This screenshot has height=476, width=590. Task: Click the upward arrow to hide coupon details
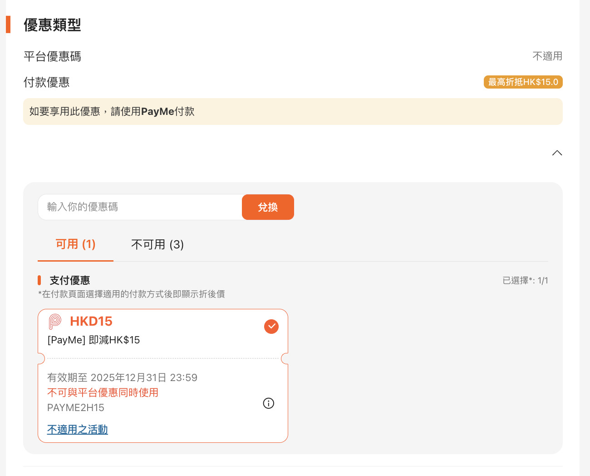pos(557,153)
